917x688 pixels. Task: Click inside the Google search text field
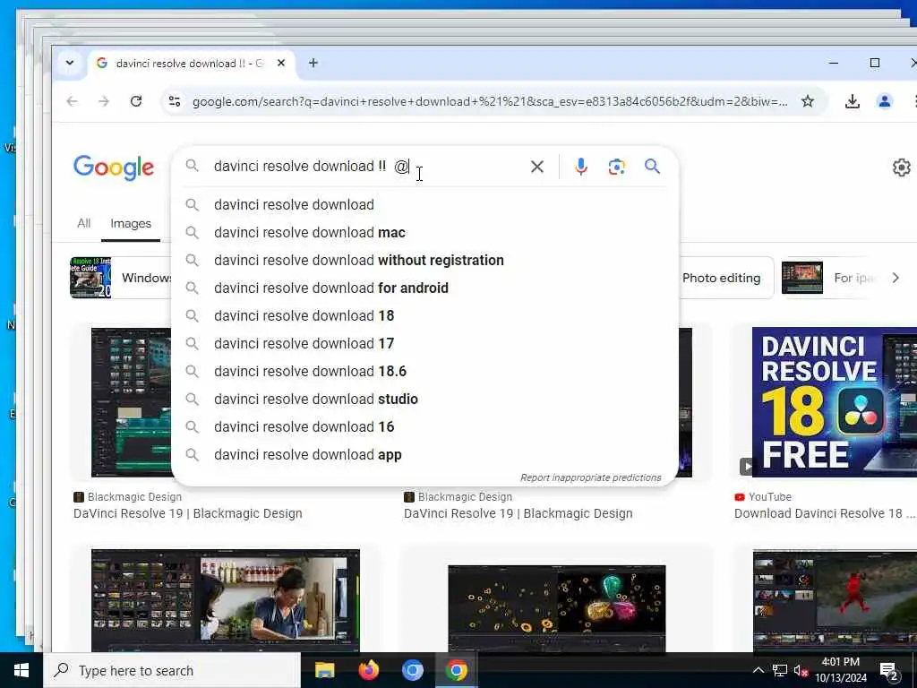tap(368, 167)
